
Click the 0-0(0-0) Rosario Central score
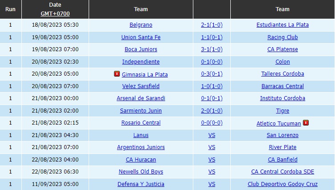212,123
